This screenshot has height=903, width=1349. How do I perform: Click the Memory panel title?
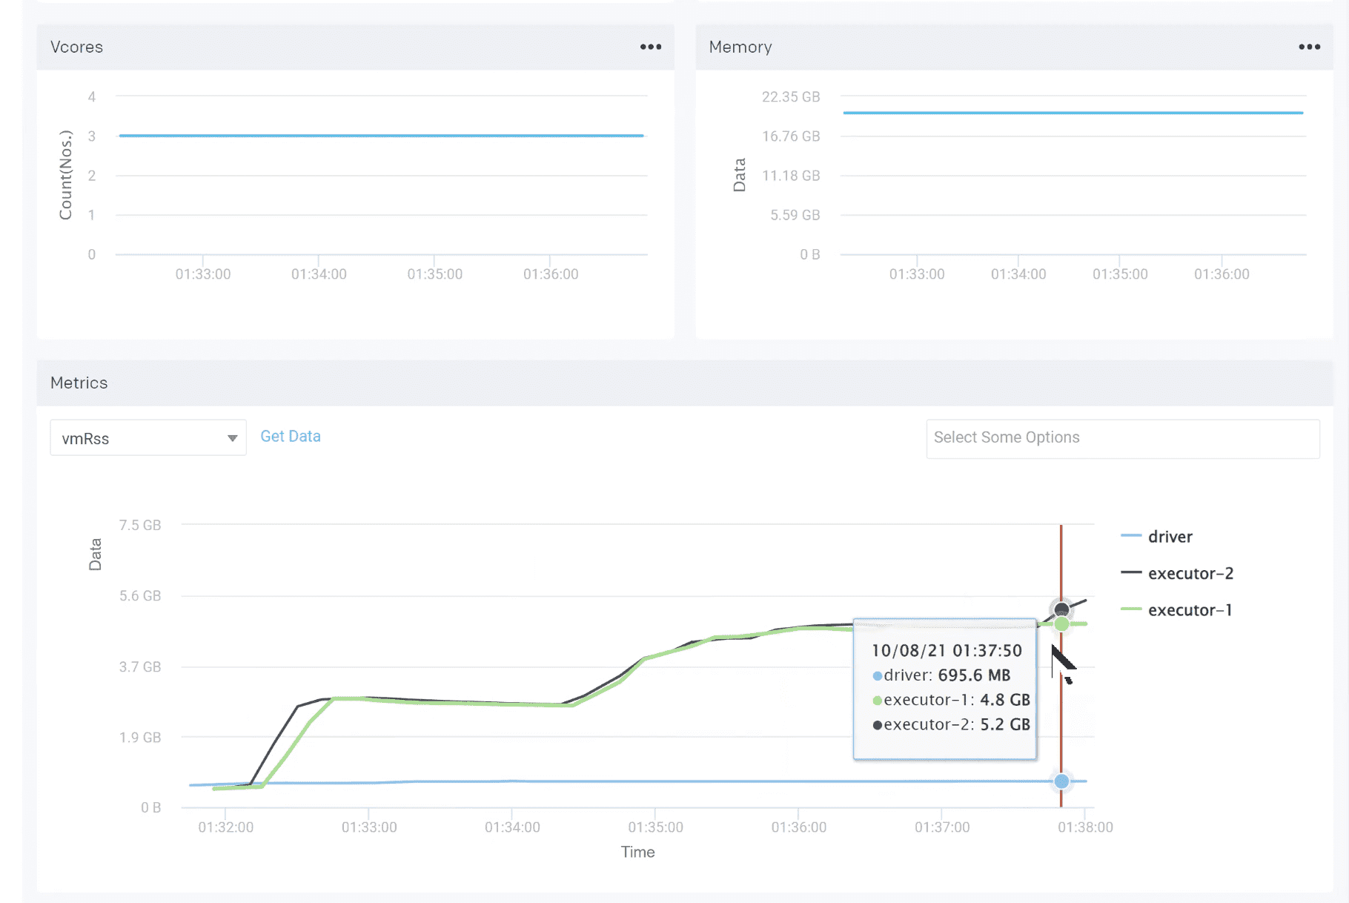(x=740, y=47)
